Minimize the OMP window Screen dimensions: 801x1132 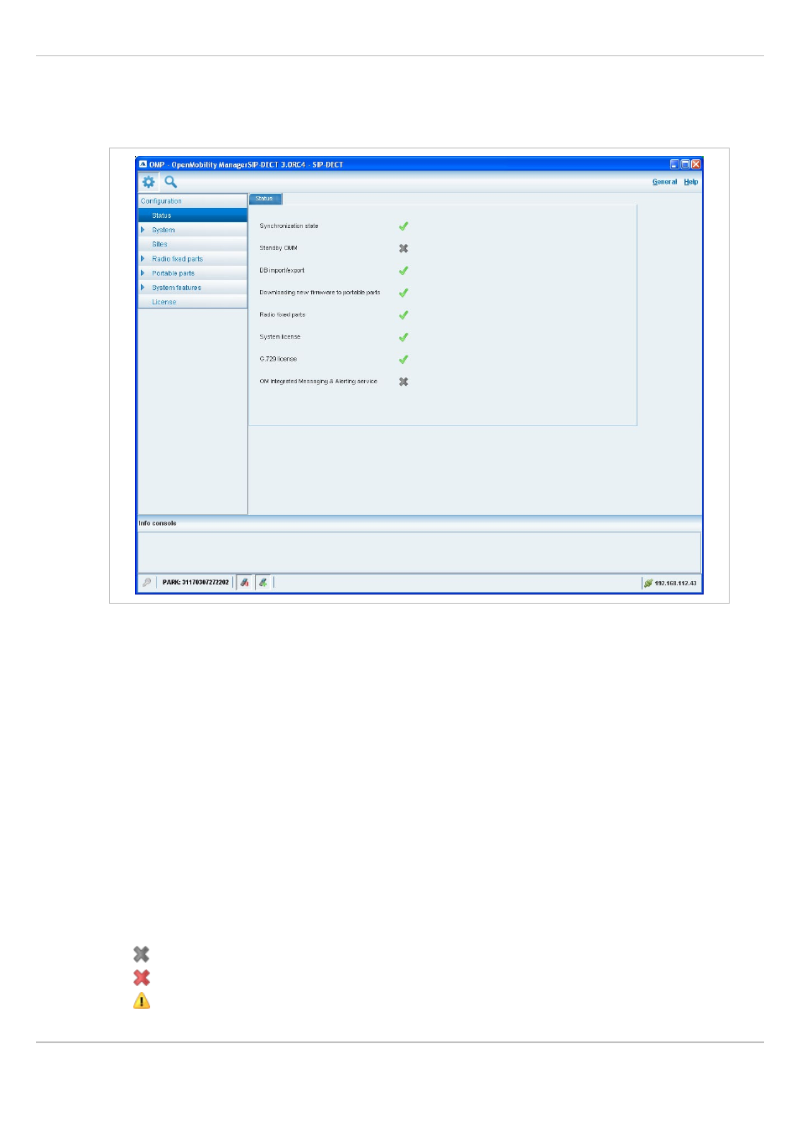(x=674, y=164)
